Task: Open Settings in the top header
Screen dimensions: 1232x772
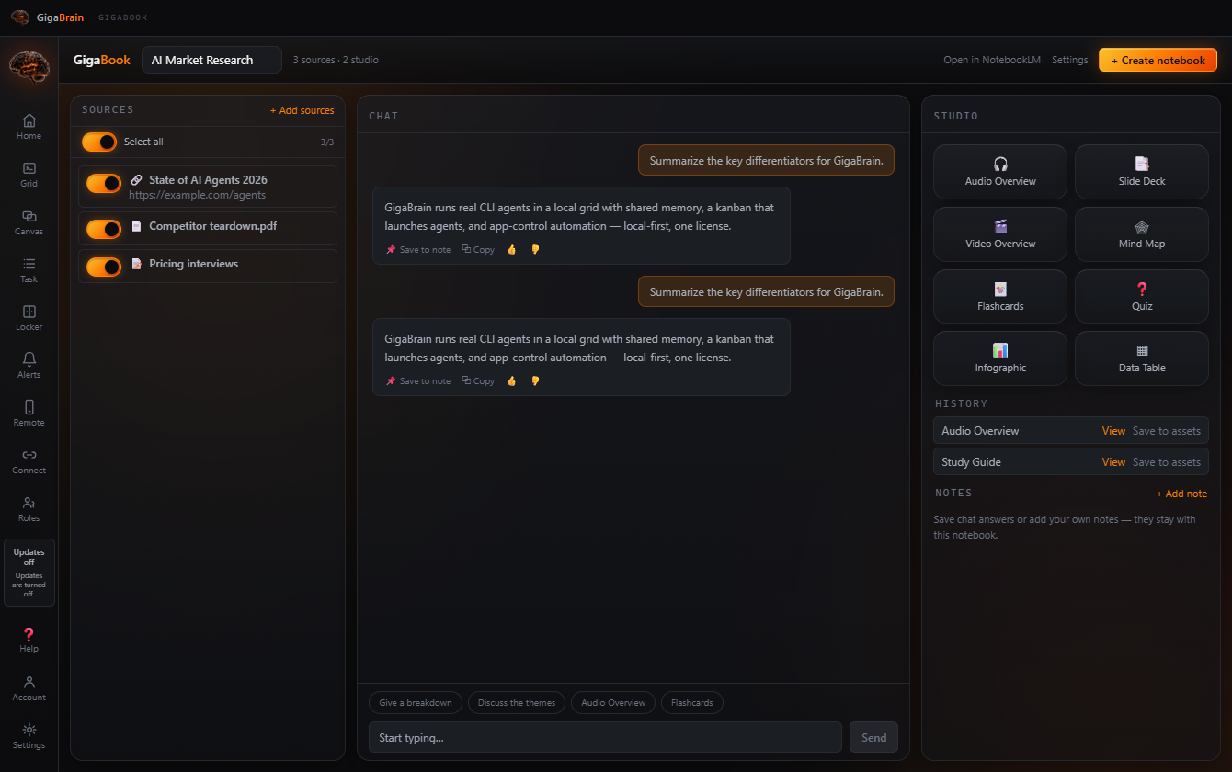Action: 1069,60
